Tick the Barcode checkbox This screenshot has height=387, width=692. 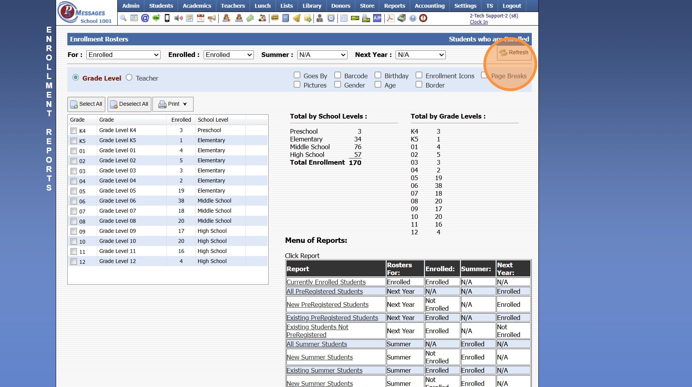pos(337,75)
